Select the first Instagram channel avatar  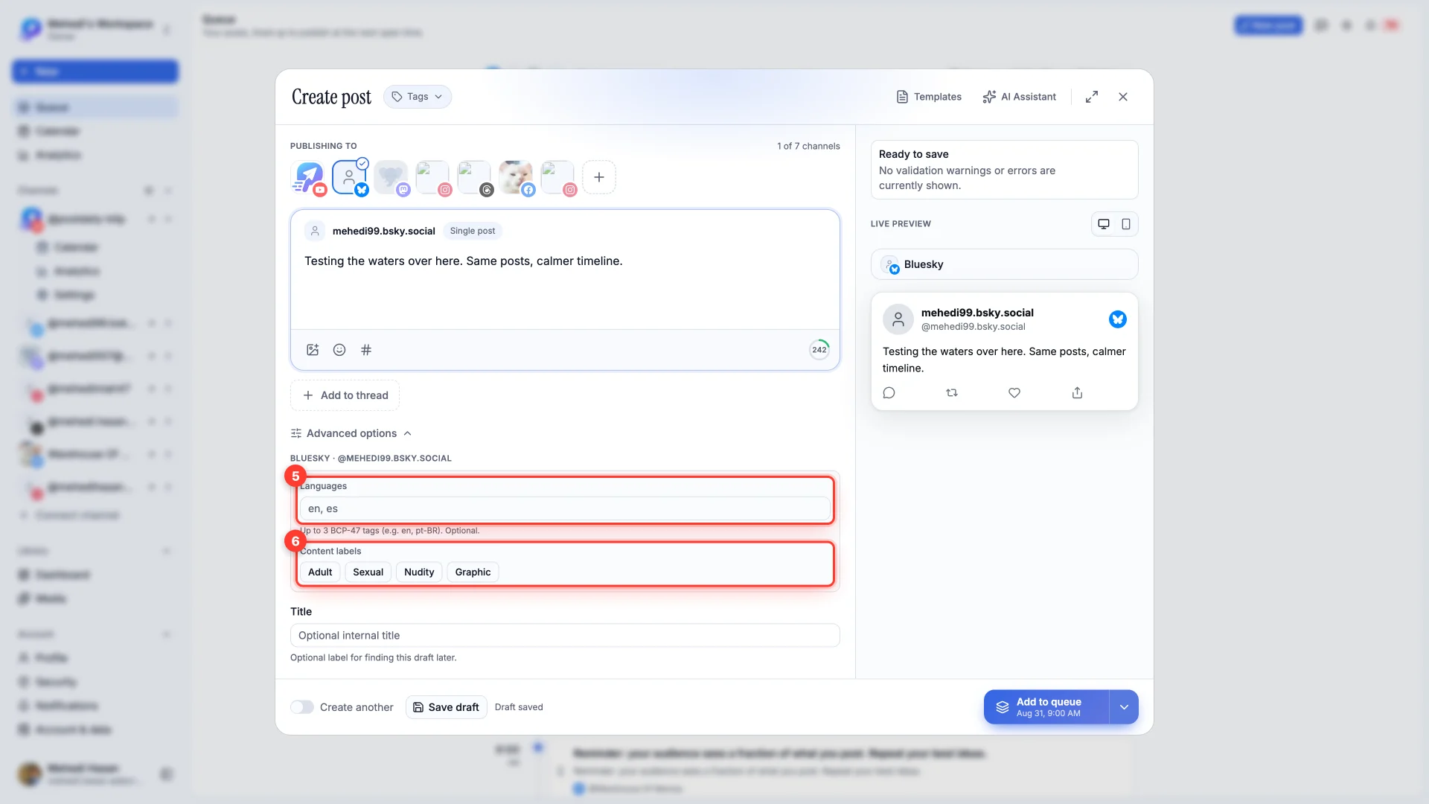433,178
